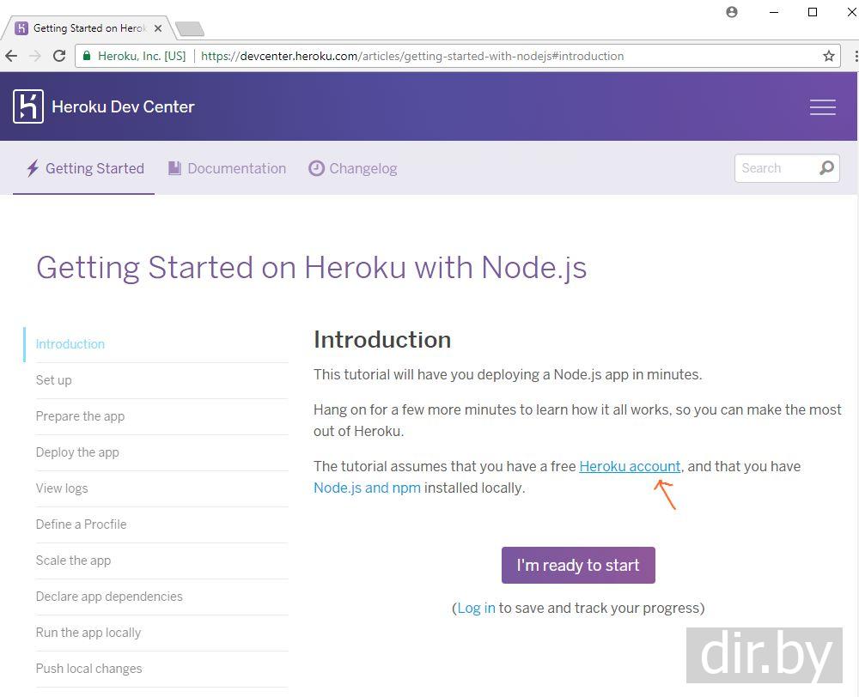Image resolution: width=859 pixels, height=697 pixels.
Task: Focus the Search input field
Action: 773,168
